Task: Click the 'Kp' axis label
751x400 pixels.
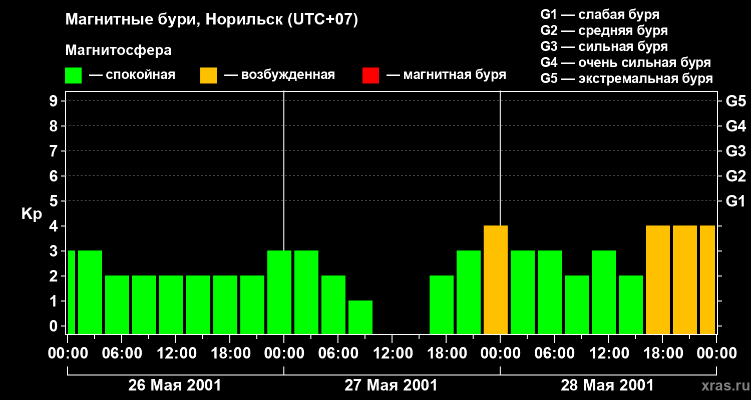Action: tap(32, 214)
